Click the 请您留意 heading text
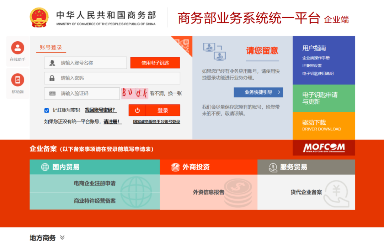Screen dimensions: 384x243 (x=262, y=51)
